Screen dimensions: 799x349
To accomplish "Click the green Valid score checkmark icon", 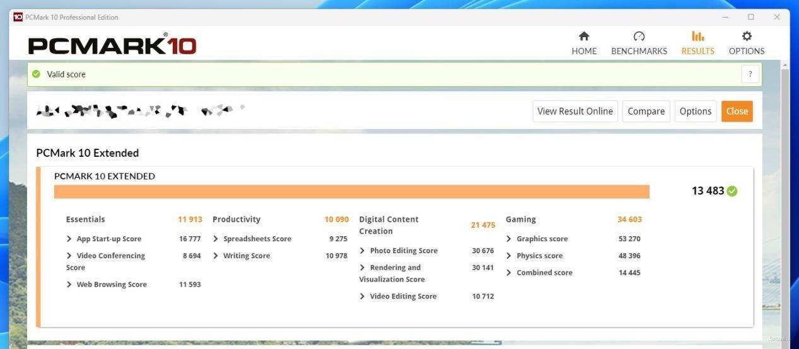I will tap(37, 74).
